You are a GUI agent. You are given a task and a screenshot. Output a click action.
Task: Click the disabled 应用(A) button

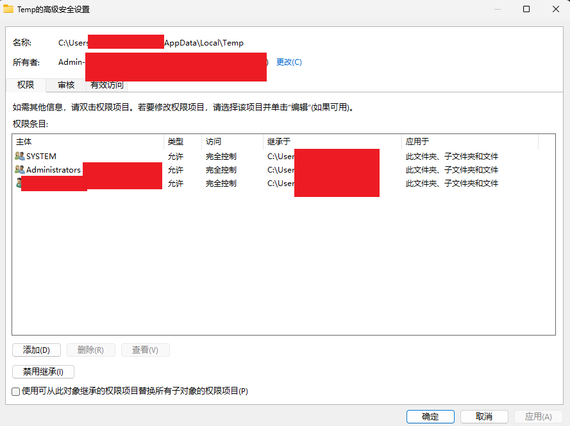click(539, 416)
